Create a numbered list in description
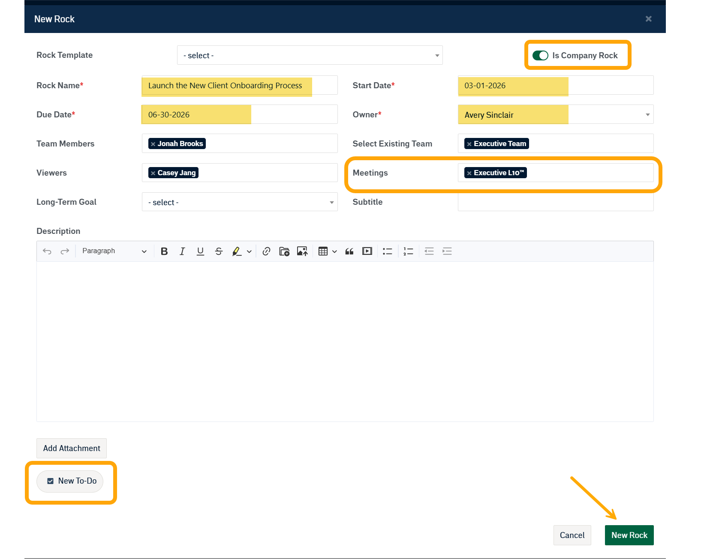This screenshot has height=559, width=701. point(408,251)
